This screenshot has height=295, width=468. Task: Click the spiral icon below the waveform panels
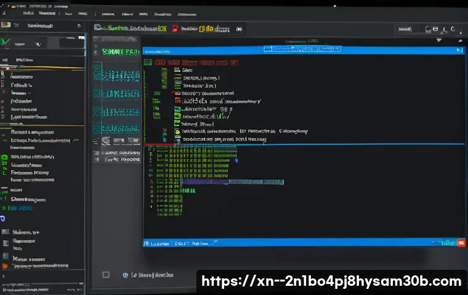click(106, 141)
